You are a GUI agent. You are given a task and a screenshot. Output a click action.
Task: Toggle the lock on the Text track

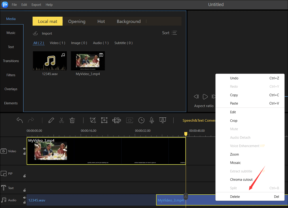[24, 190]
